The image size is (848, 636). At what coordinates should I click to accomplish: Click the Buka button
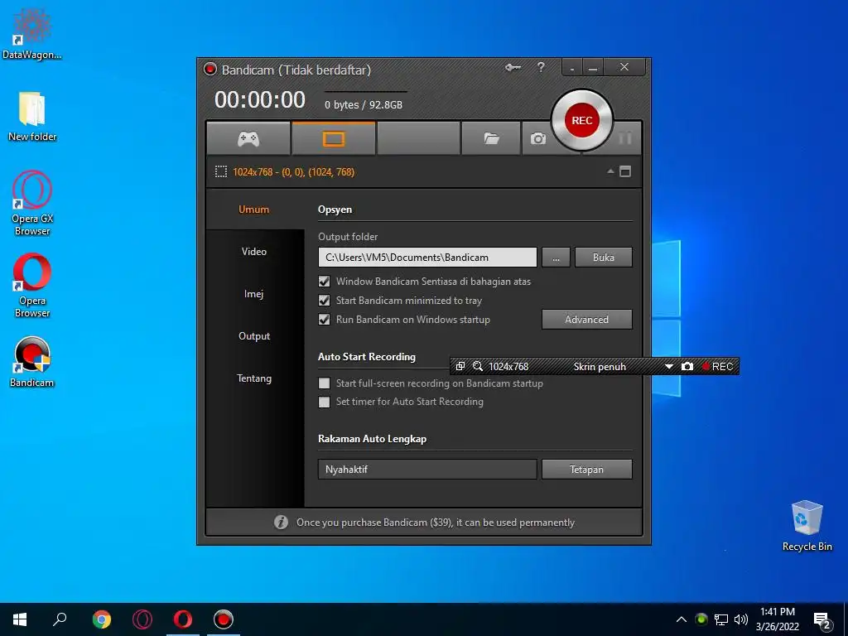(x=603, y=258)
